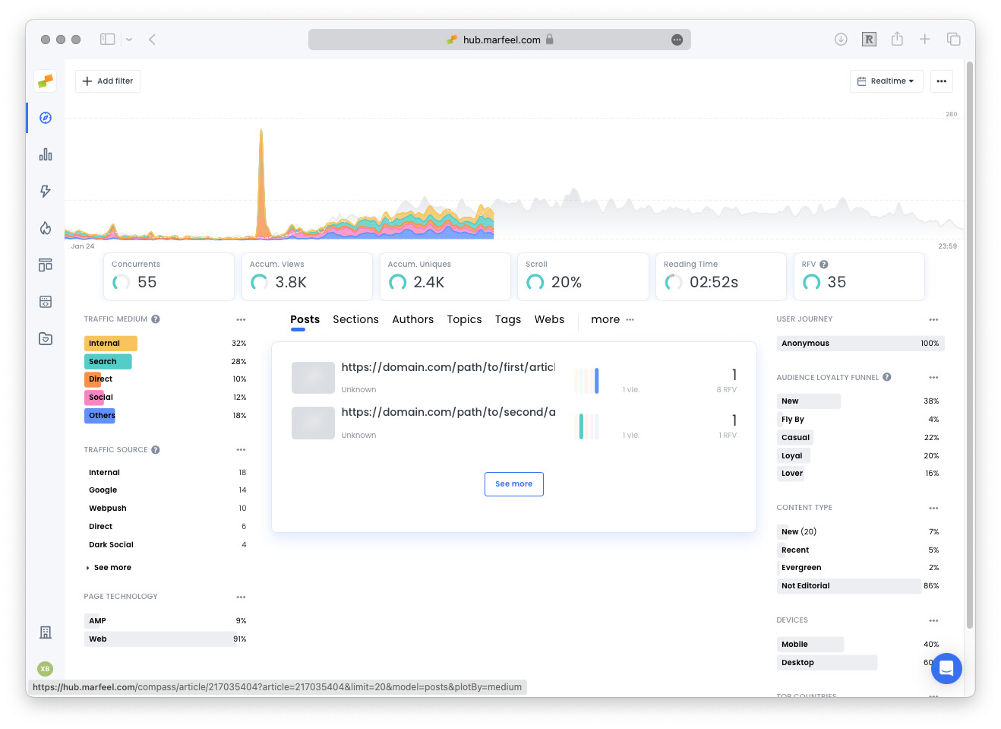Open the more tabs menu
This screenshot has height=729, width=1001.
pos(612,320)
